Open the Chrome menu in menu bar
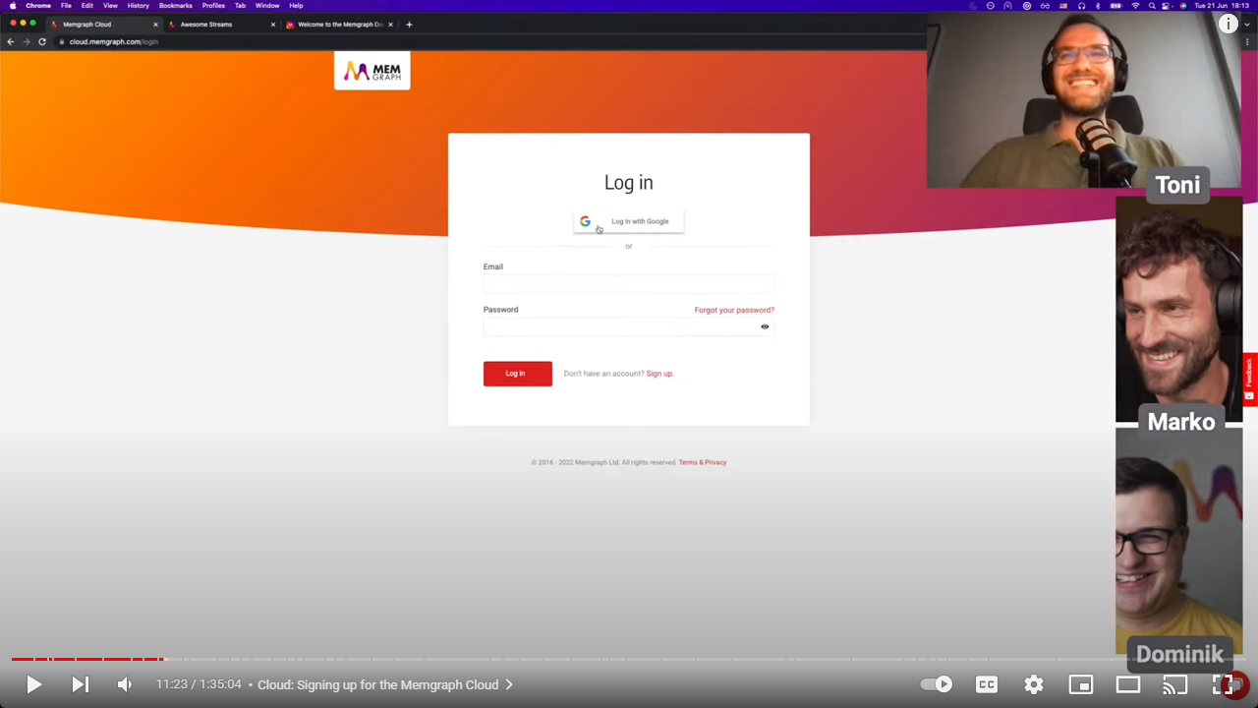 click(38, 5)
